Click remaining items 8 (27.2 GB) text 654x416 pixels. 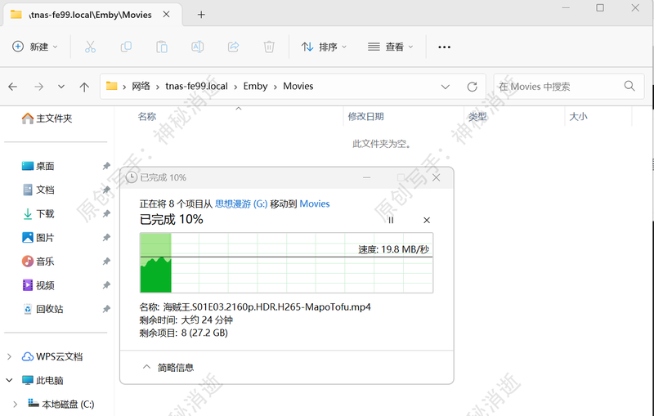(204, 333)
